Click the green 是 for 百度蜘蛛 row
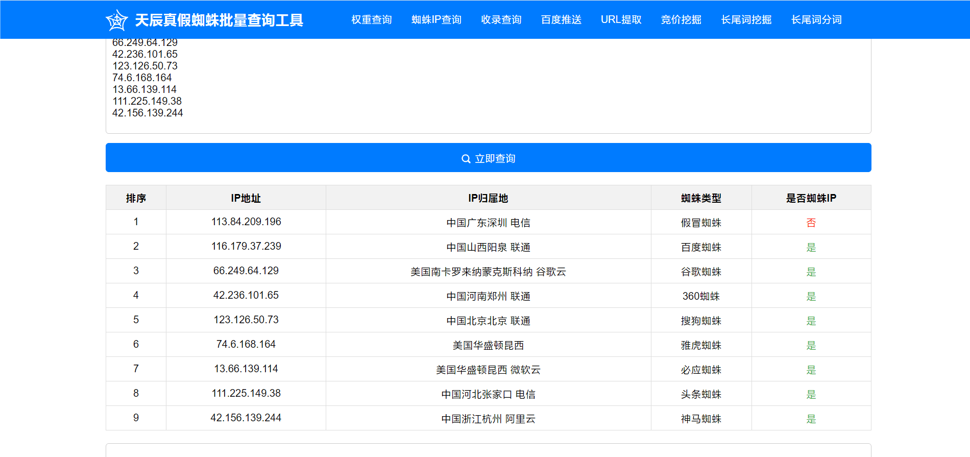This screenshot has width=970, height=457. pos(811,247)
